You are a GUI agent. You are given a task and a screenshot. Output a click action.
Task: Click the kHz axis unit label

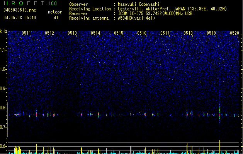click(x=3, y=31)
